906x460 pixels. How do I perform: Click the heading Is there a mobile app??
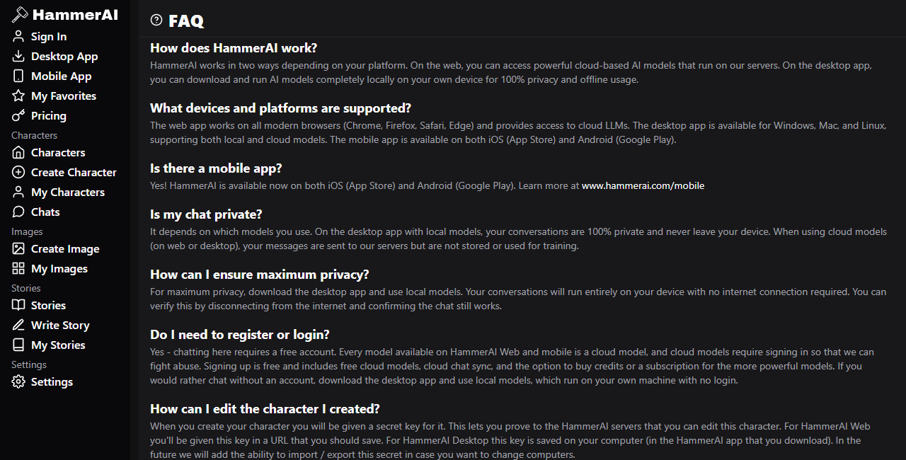216,168
